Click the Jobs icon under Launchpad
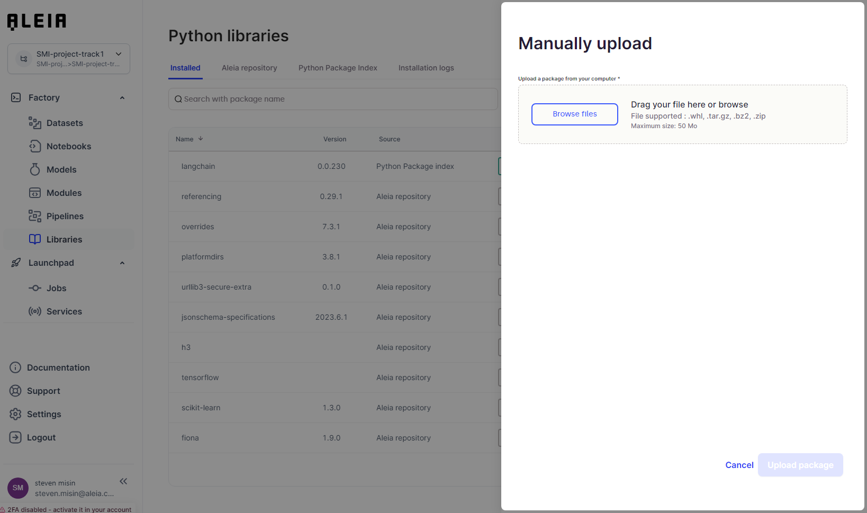Screen dimensions: 867x513 coord(35,288)
